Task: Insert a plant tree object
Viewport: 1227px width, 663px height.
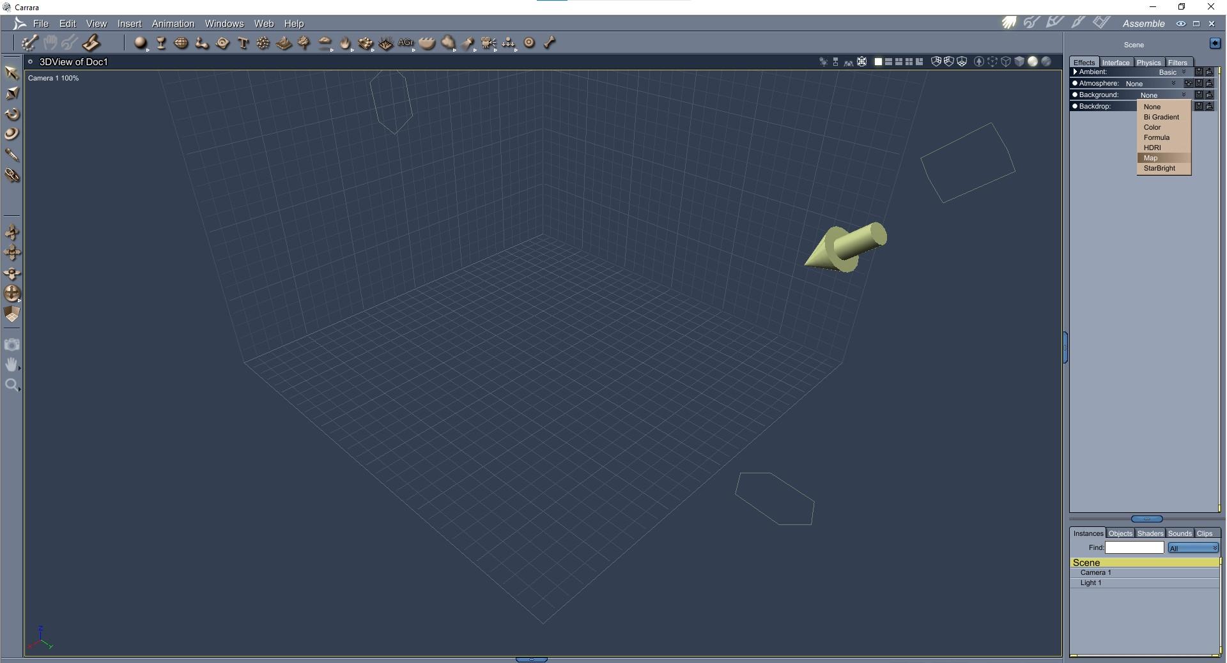Action: click(304, 43)
